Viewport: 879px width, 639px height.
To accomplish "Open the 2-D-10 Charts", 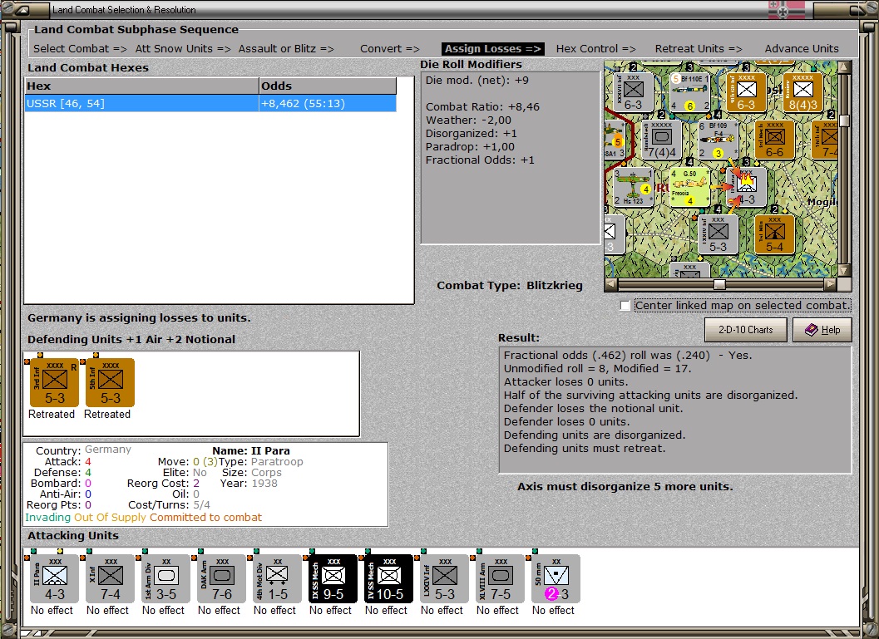I will click(746, 330).
